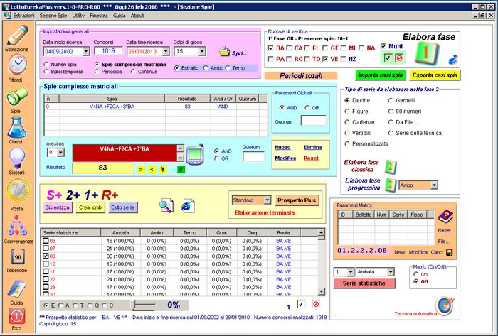This screenshot has width=498, height=336.
Task: Open the Convergenze icon
Action: (x=18, y=225)
